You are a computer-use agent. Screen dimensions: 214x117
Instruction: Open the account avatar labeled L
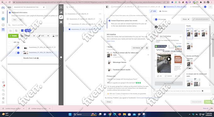(x=3, y=19)
